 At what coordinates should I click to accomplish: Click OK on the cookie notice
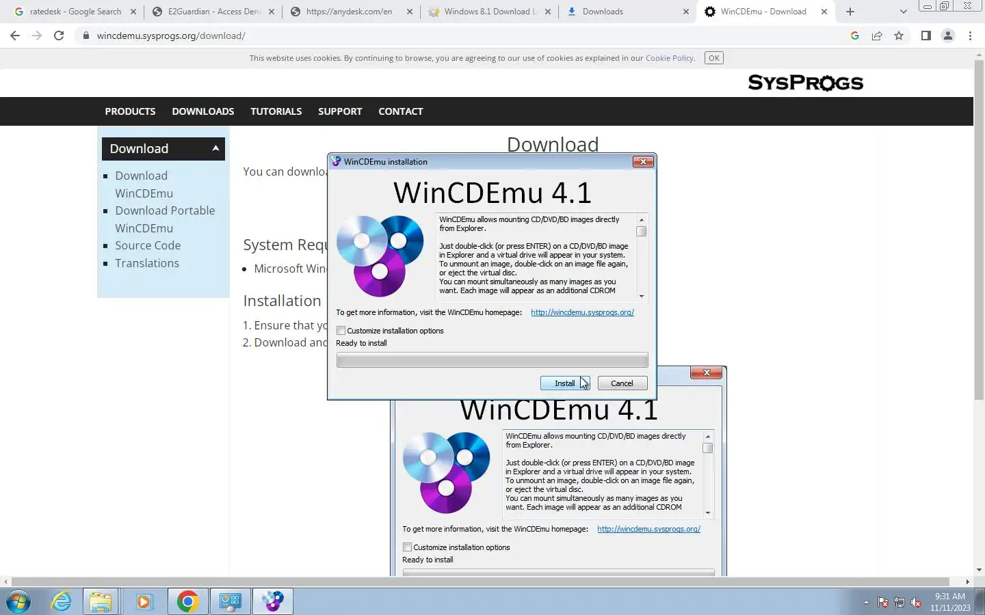(x=714, y=58)
